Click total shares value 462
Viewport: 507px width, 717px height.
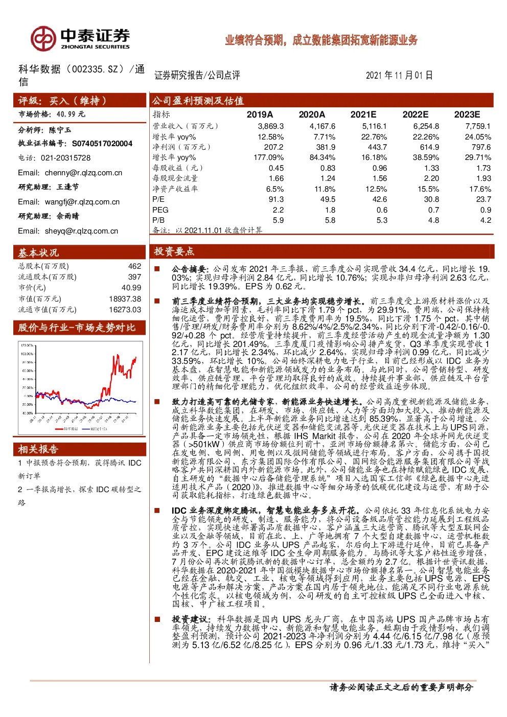coord(134,266)
